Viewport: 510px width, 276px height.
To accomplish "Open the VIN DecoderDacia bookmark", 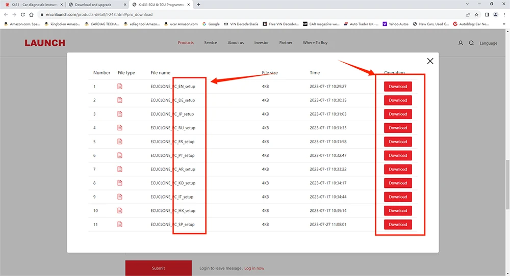I will pos(241,24).
